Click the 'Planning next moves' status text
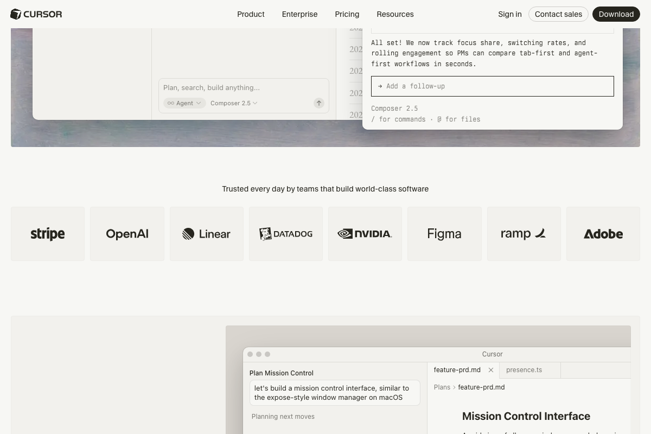This screenshot has width=651, height=434. pos(283,417)
